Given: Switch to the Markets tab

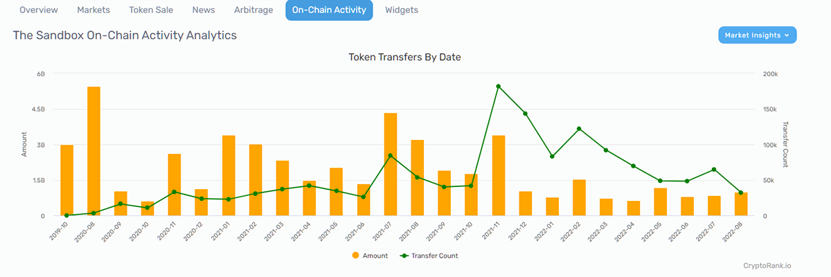Looking at the screenshot, I should [93, 10].
